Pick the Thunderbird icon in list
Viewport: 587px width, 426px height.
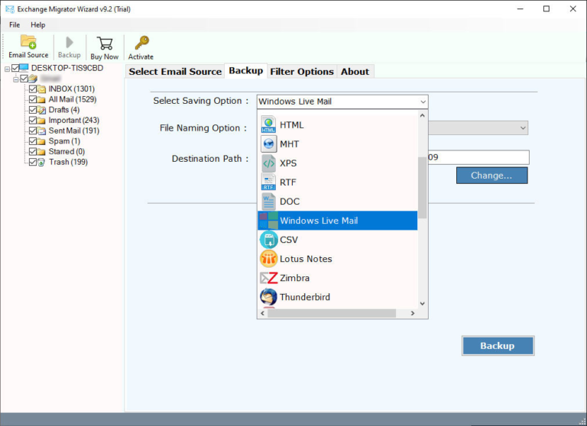click(268, 297)
